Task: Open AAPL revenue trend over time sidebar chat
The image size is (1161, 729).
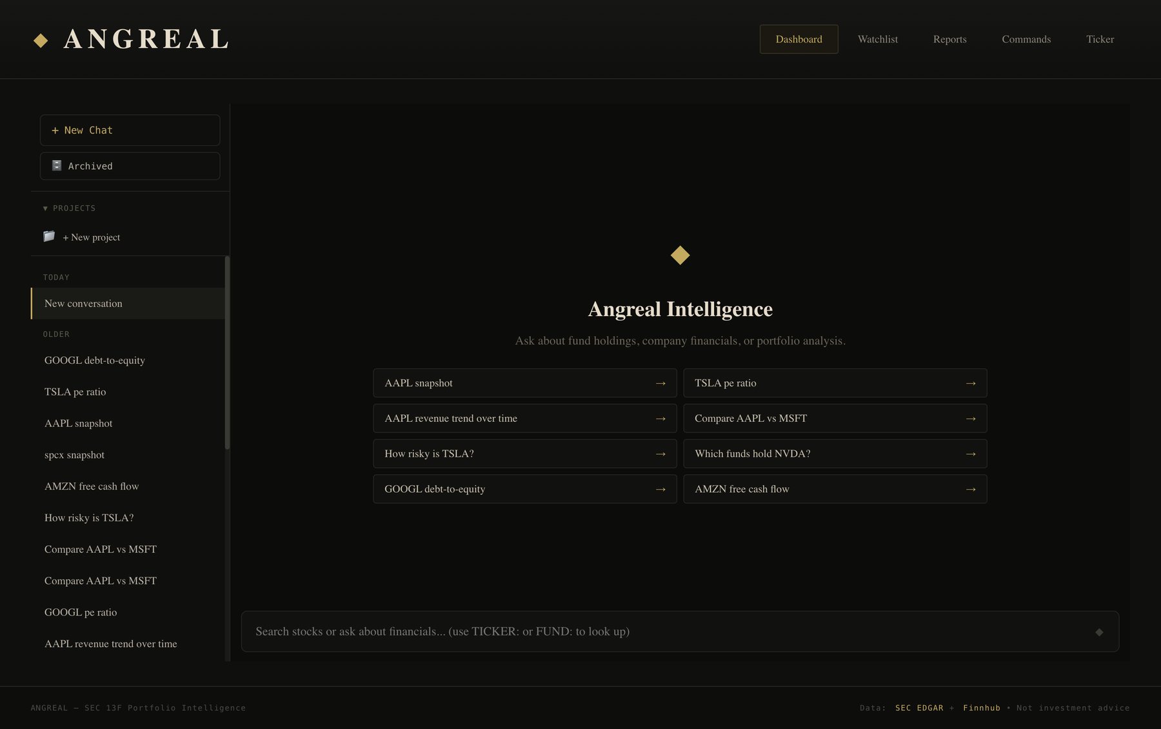Action: [x=128, y=644]
